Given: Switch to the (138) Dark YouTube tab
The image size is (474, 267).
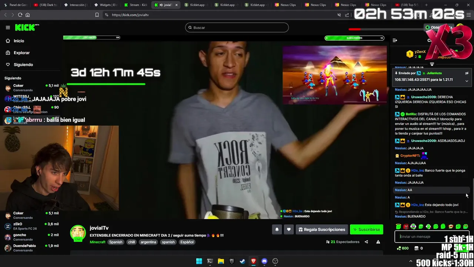Looking at the screenshot, I should point(45,5).
